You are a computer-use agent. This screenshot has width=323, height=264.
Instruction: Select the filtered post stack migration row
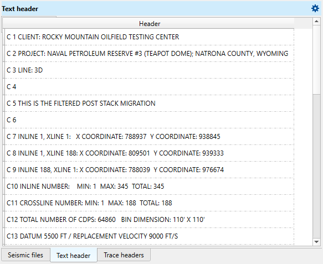pos(149,103)
